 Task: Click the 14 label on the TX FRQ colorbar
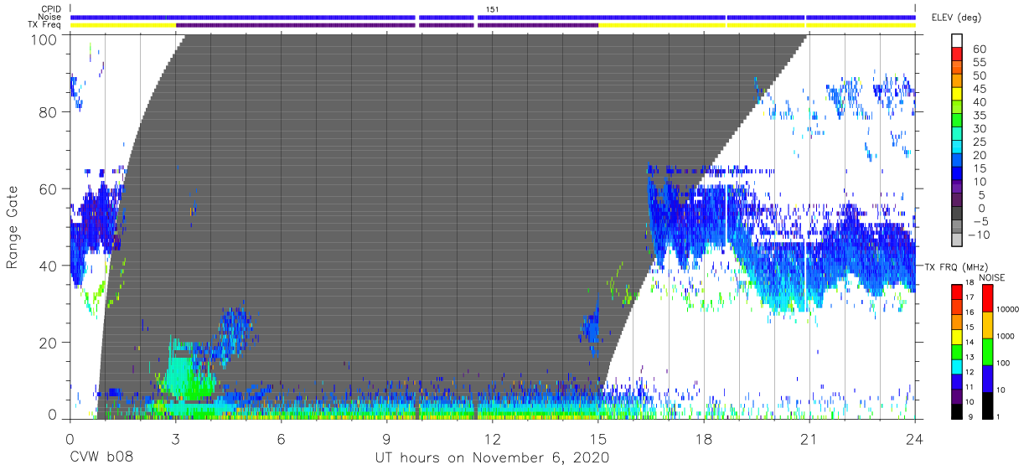(x=970, y=343)
